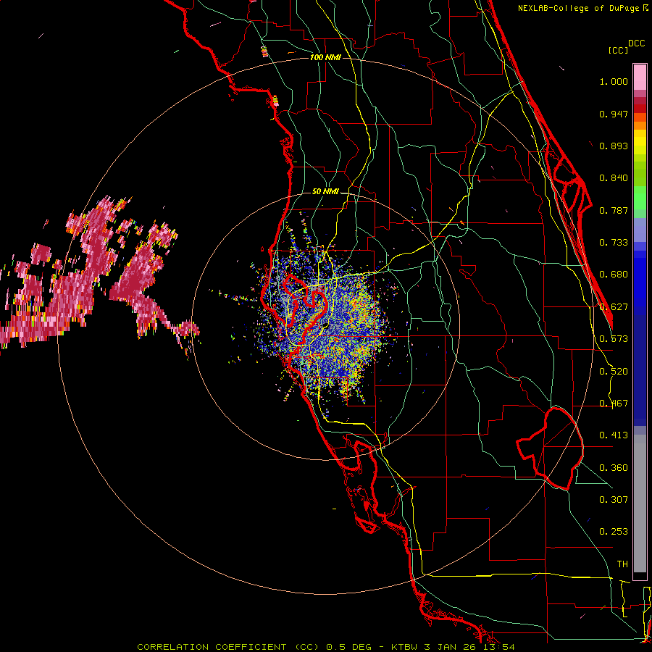
Task: Click the 0.520 color scale value
Action: 614,372
